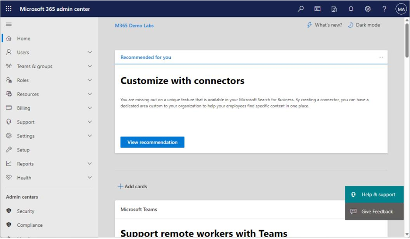Open the MA account avatar
This screenshot has width=410, height=239.
click(401, 9)
